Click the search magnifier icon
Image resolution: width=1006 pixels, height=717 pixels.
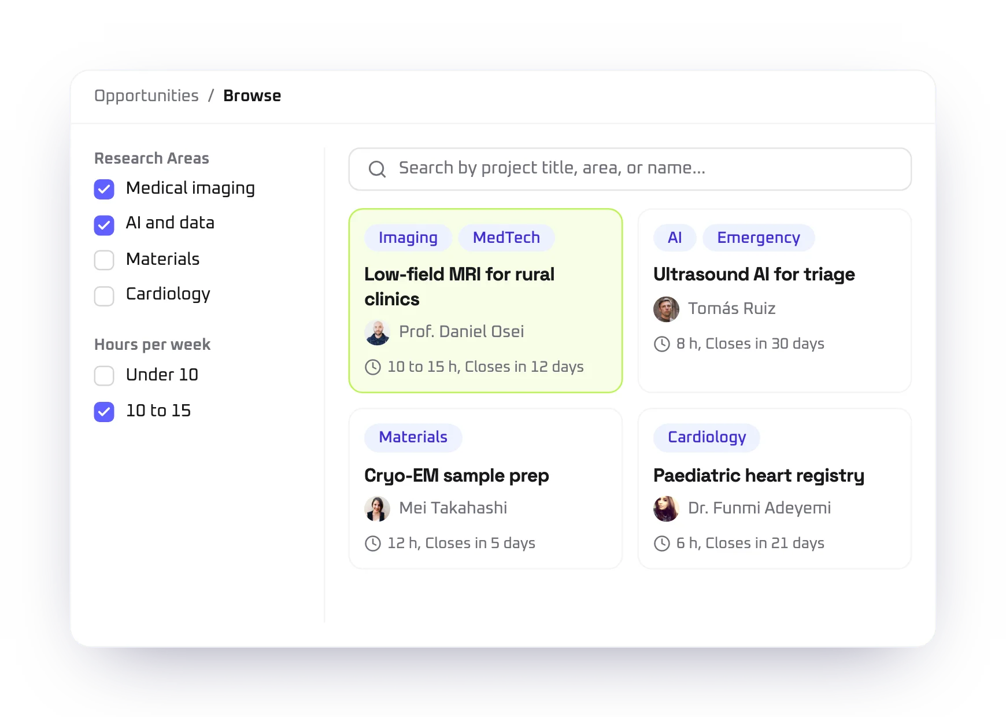[x=377, y=169]
